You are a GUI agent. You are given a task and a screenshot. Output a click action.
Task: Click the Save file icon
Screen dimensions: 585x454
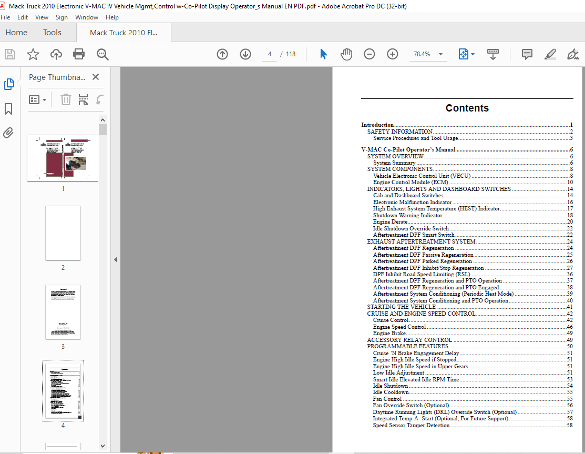point(10,55)
